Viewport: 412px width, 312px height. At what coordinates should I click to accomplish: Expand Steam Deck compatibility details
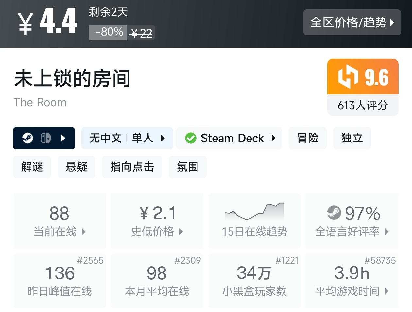pos(274,138)
